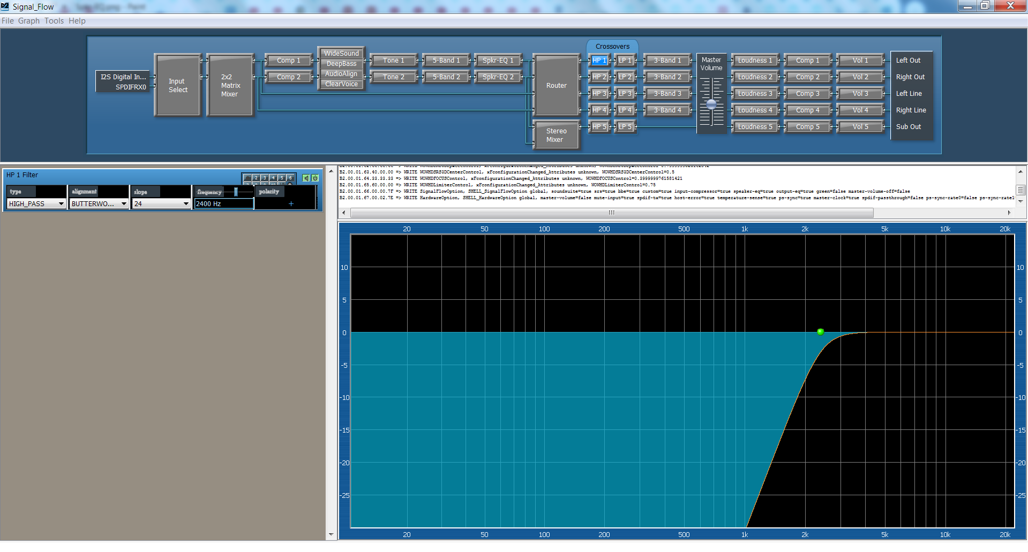The height and width of the screenshot is (552, 1028).
Task: Click the frequency field showing 2400 Hz
Action: 223,204
